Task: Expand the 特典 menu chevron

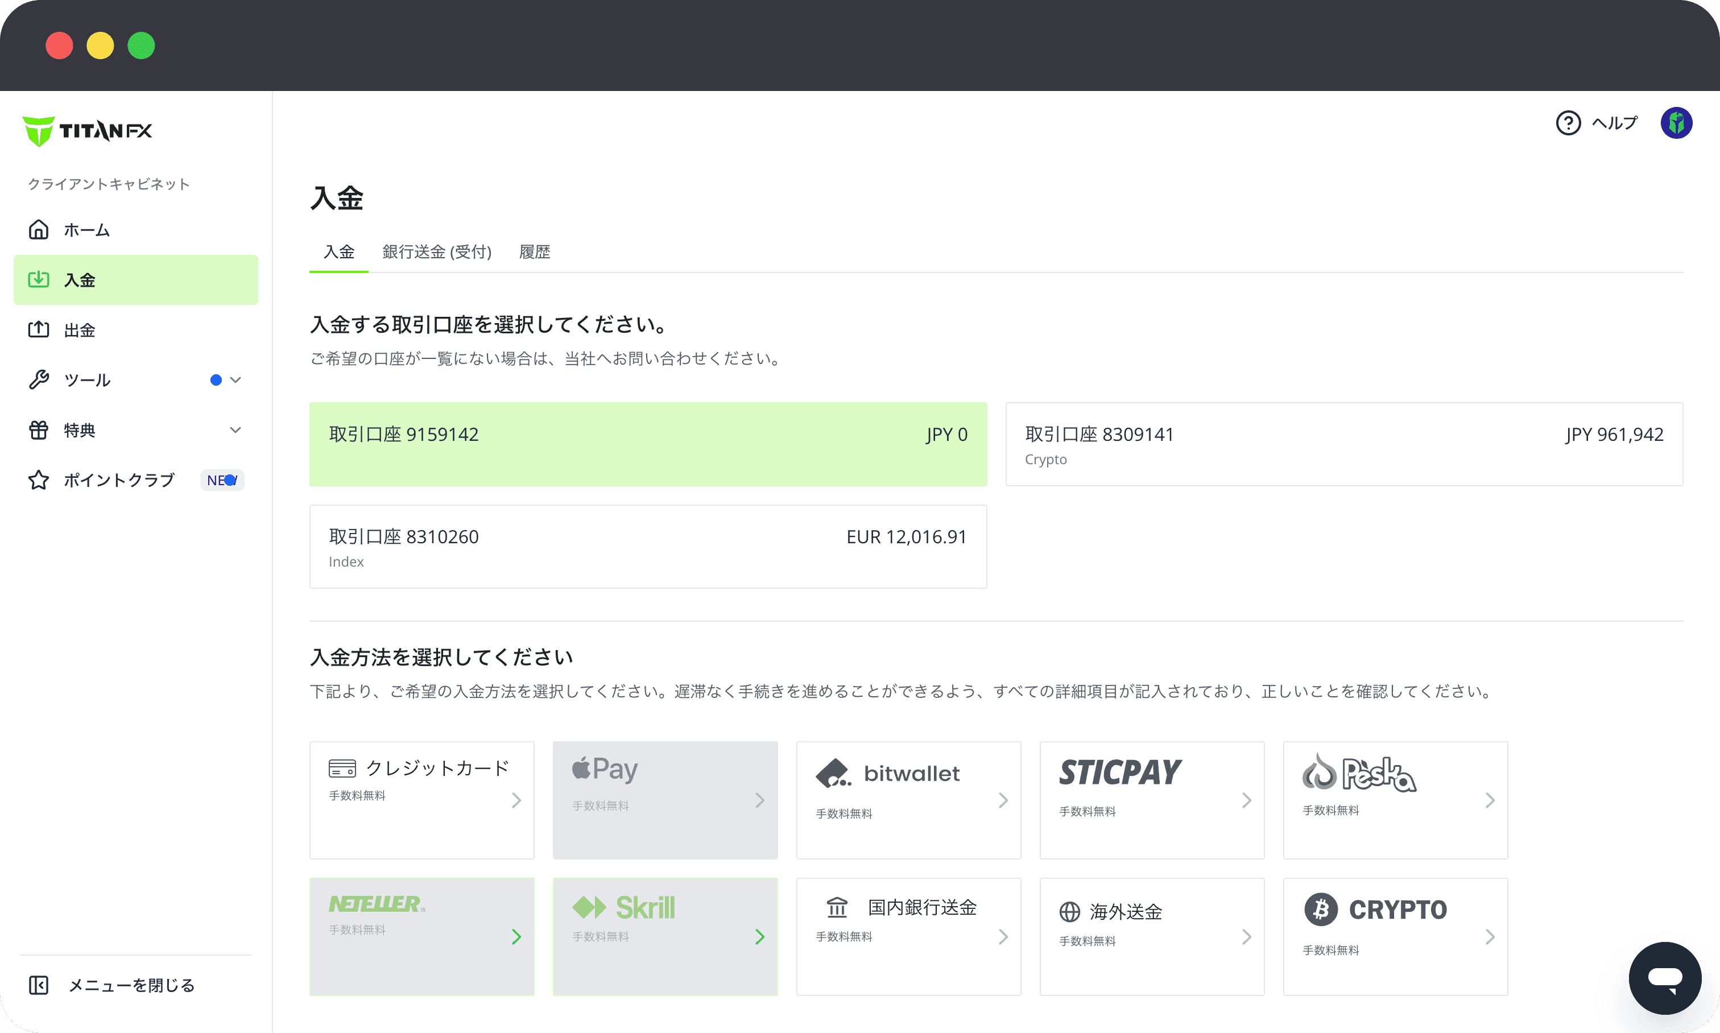Action: (235, 430)
